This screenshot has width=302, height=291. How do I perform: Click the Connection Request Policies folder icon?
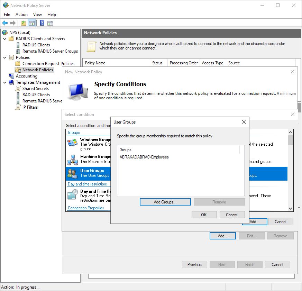pyautogui.click(x=18, y=64)
